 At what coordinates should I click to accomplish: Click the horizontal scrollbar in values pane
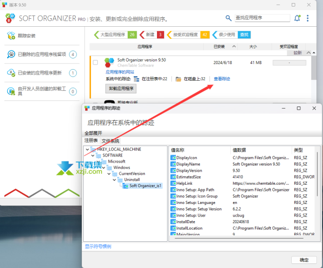(239, 238)
